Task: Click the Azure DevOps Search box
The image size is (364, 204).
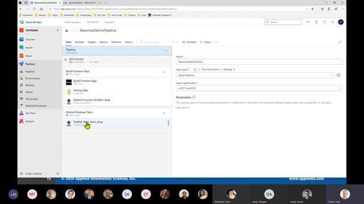Action: tap(283, 22)
